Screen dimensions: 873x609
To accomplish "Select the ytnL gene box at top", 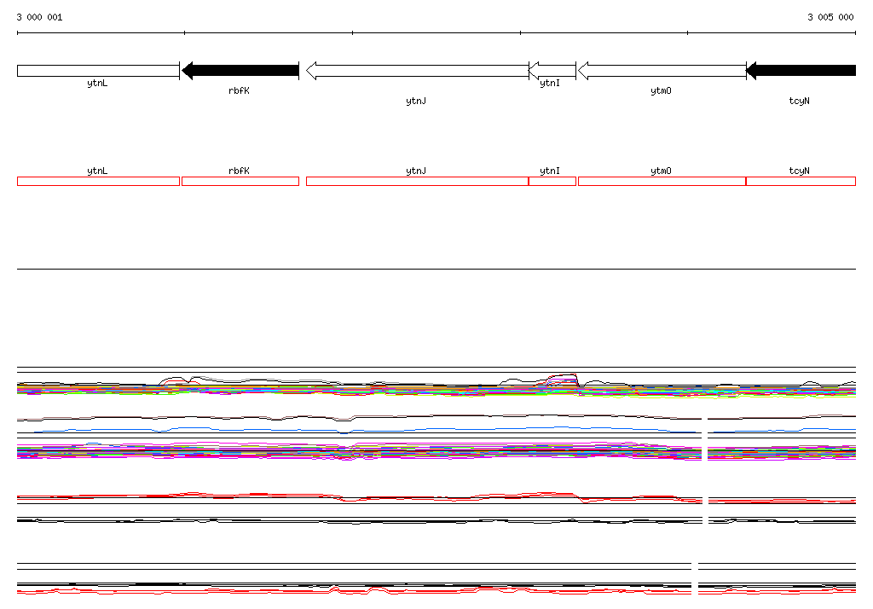I will (99, 71).
